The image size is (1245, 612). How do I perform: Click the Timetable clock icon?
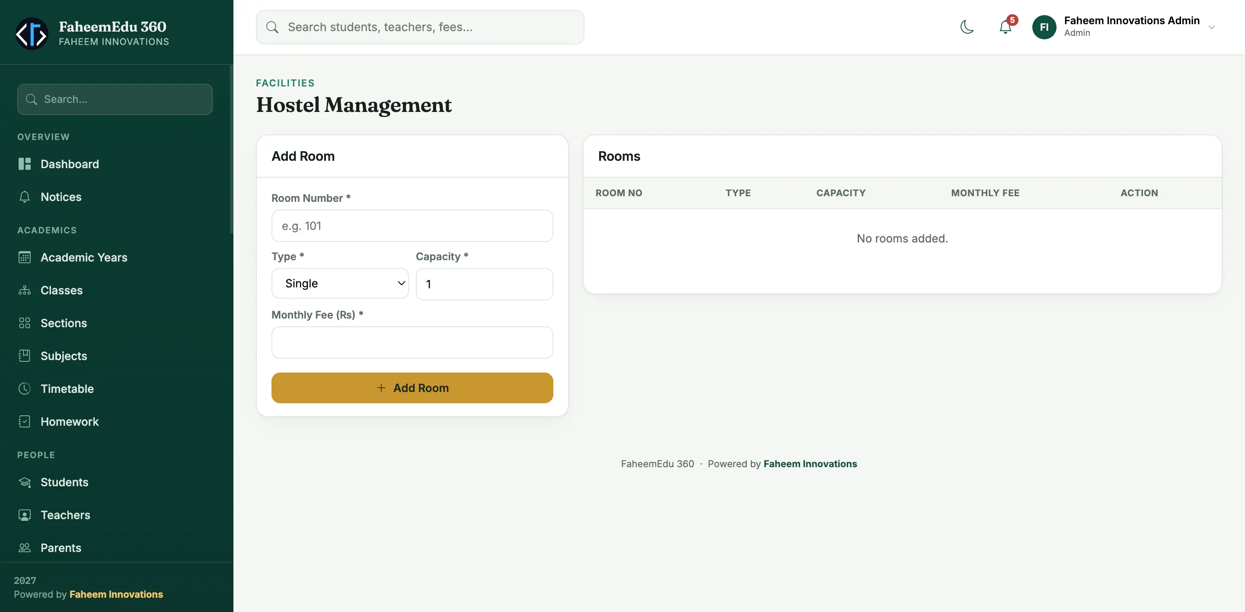point(25,389)
